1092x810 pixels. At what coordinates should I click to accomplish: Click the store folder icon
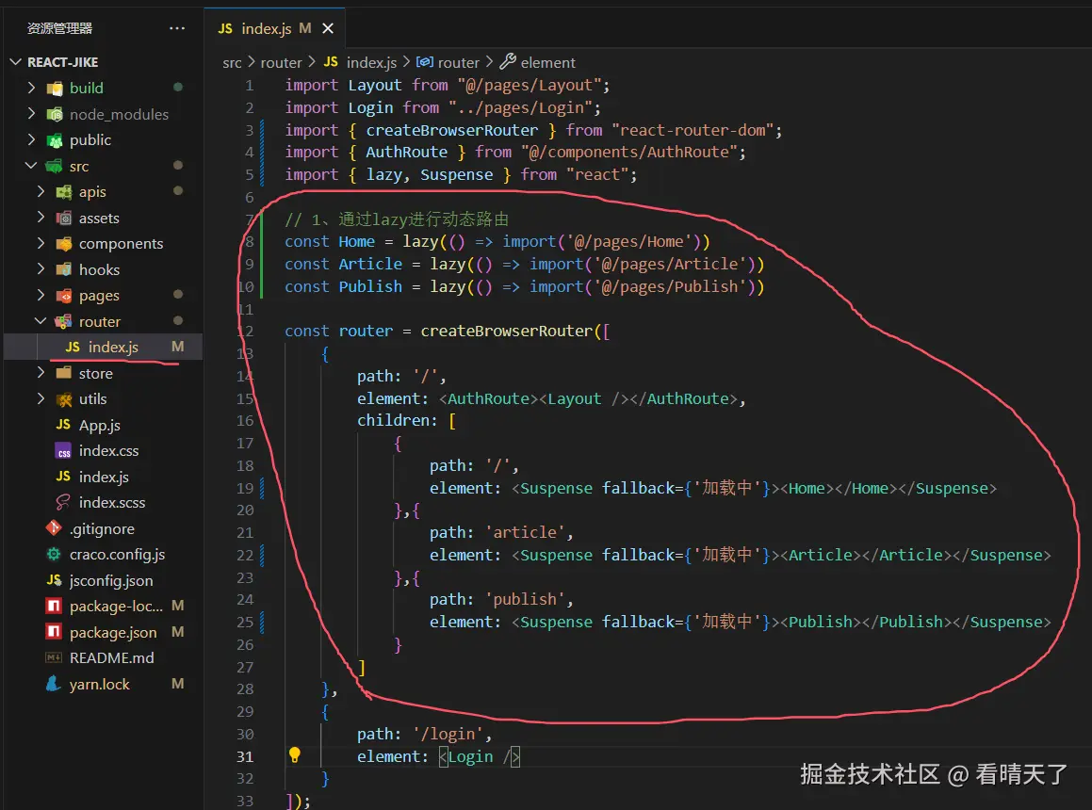(x=63, y=373)
